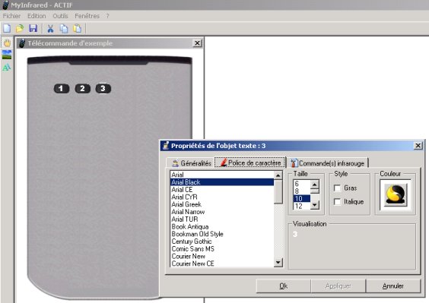Click the Copy toolbar icon

point(64,28)
